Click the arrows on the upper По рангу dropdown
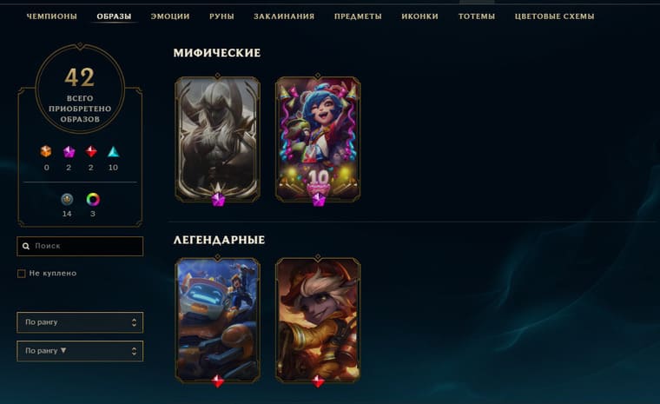 point(134,322)
